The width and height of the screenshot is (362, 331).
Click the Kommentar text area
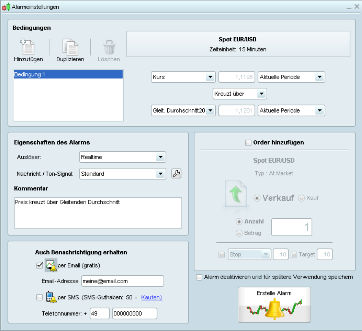(x=98, y=213)
